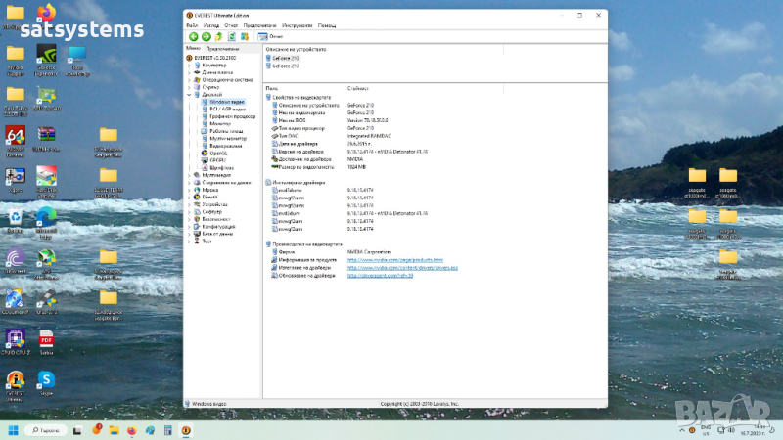The width and height of the screenshot is (783, 440).
Task: Collapse the Дисплей tree node
Action: (188, 94)
